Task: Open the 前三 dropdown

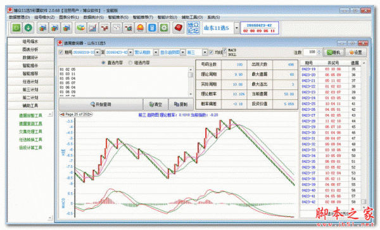Action: 205,53
